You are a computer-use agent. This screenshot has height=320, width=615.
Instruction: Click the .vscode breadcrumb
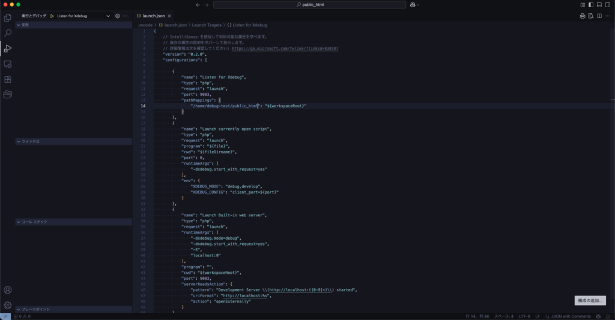[x=145, y=25]
